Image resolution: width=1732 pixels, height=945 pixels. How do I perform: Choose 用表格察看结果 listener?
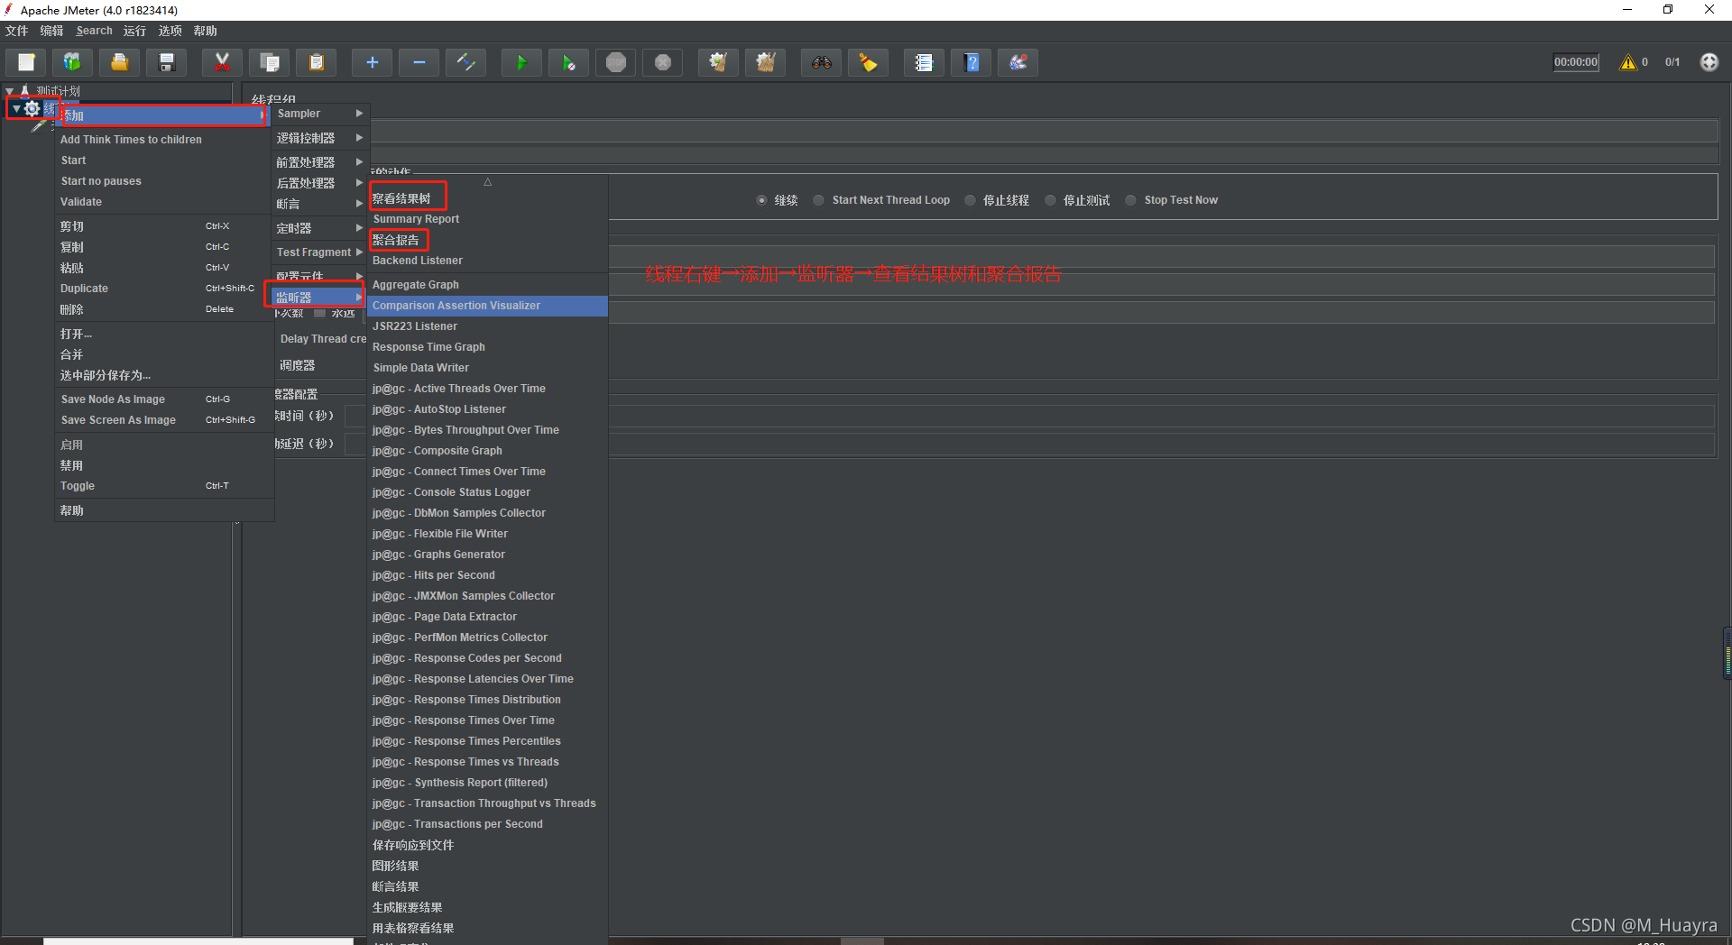coord(487,928)
